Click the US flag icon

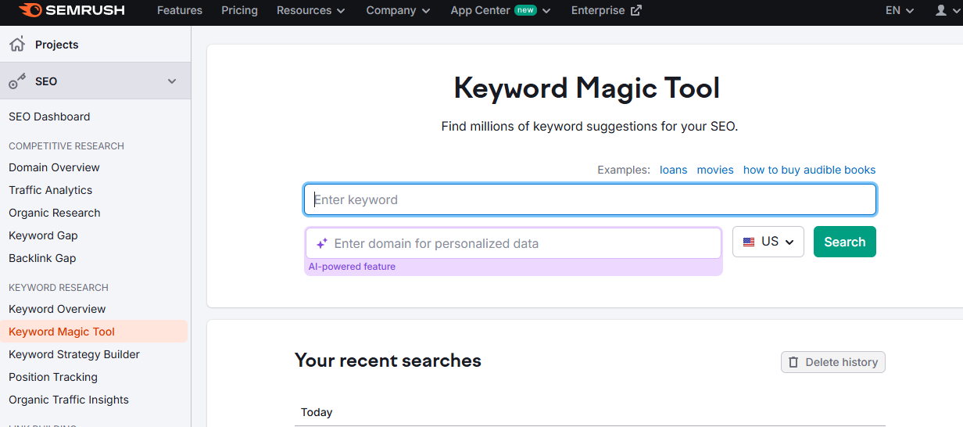click(x=749, y=242)
